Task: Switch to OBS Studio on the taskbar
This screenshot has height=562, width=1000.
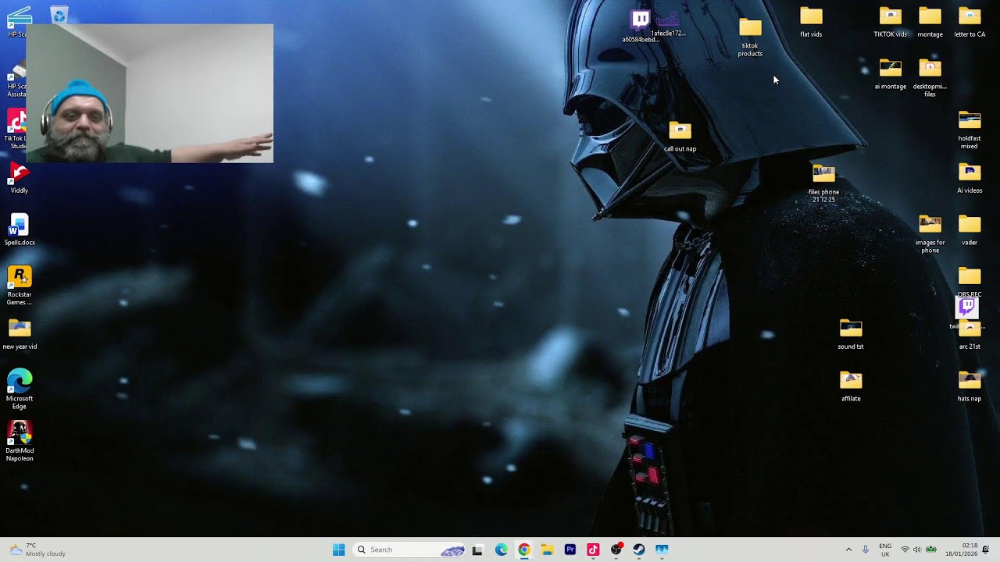Action: [x=616, y=550]
